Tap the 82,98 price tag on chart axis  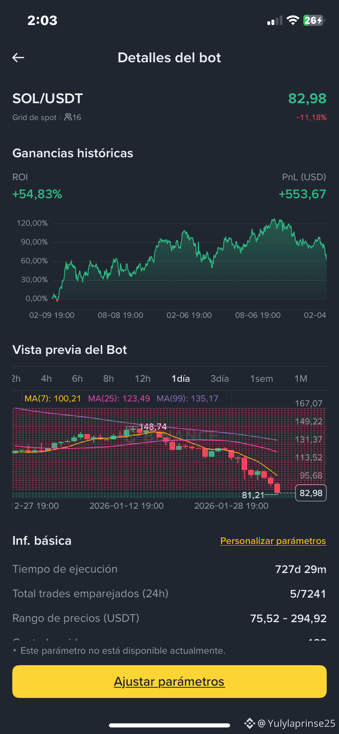[311, 493]
